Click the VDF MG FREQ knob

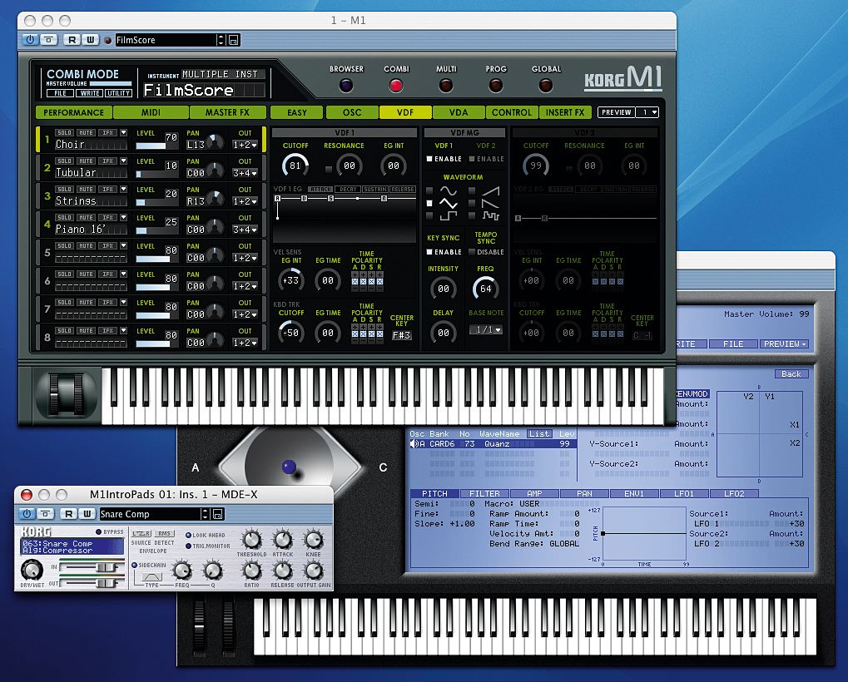point(485,288)
